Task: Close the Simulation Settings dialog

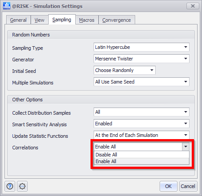Action: pyautogui.click(x=193, y=6)
